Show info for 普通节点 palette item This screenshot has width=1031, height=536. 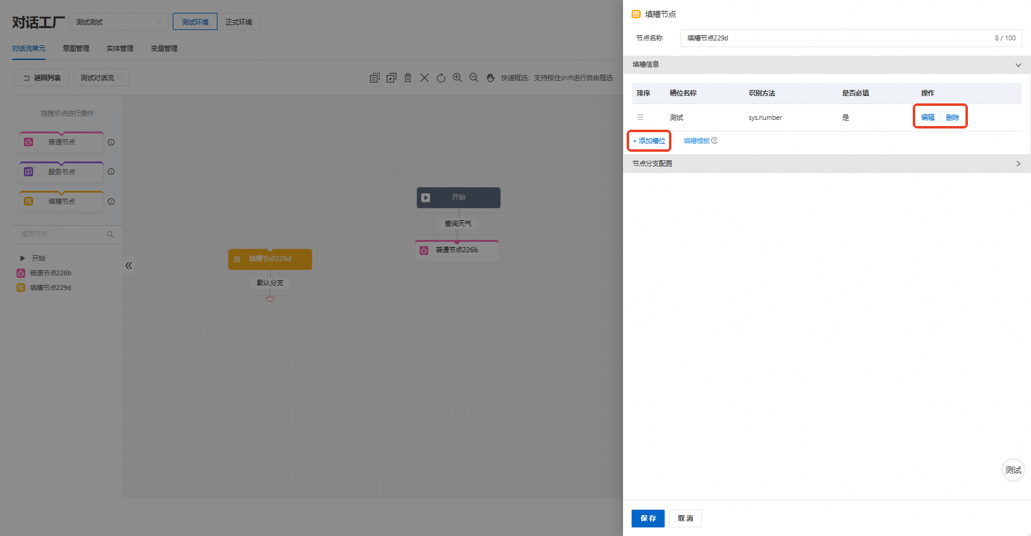pyautogui.click(x=111, y=142)
